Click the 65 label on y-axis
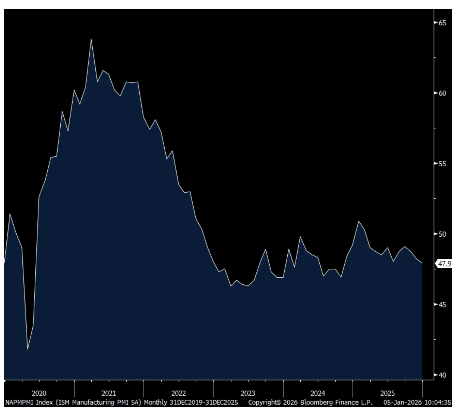464x419 pixels. pyautogui.click(x=442, y=23)
